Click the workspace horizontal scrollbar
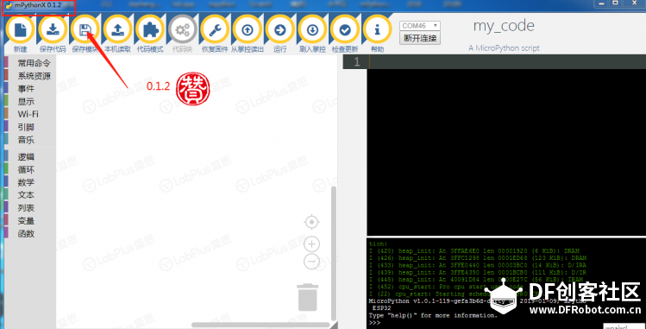Screen dimensions: 646x329 click(260, 325)
